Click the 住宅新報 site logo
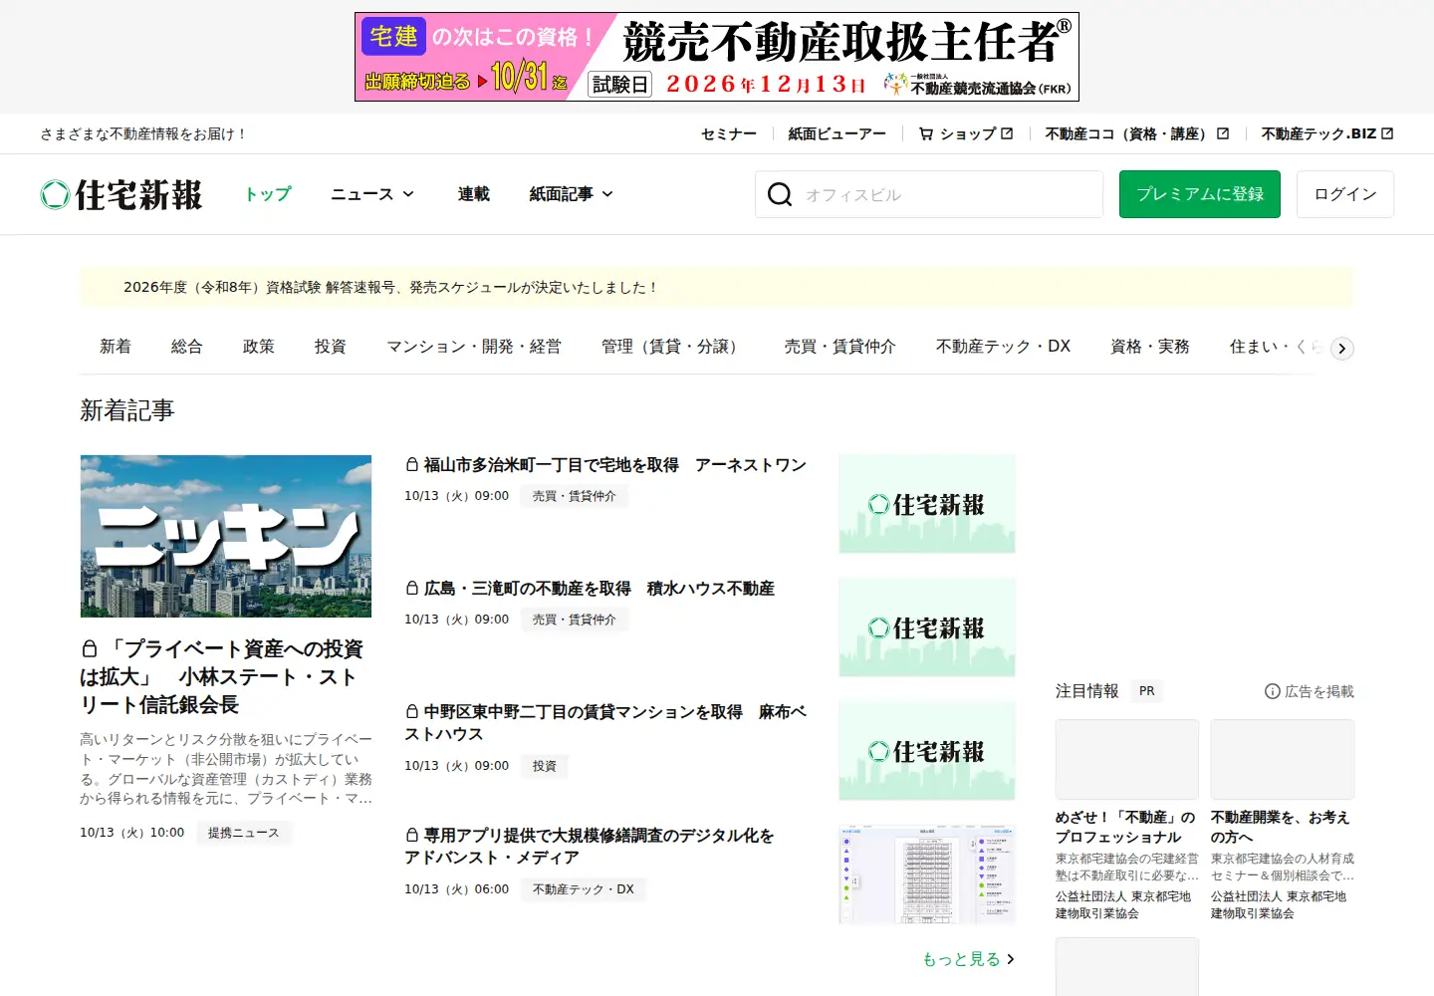 click(121, 194)
